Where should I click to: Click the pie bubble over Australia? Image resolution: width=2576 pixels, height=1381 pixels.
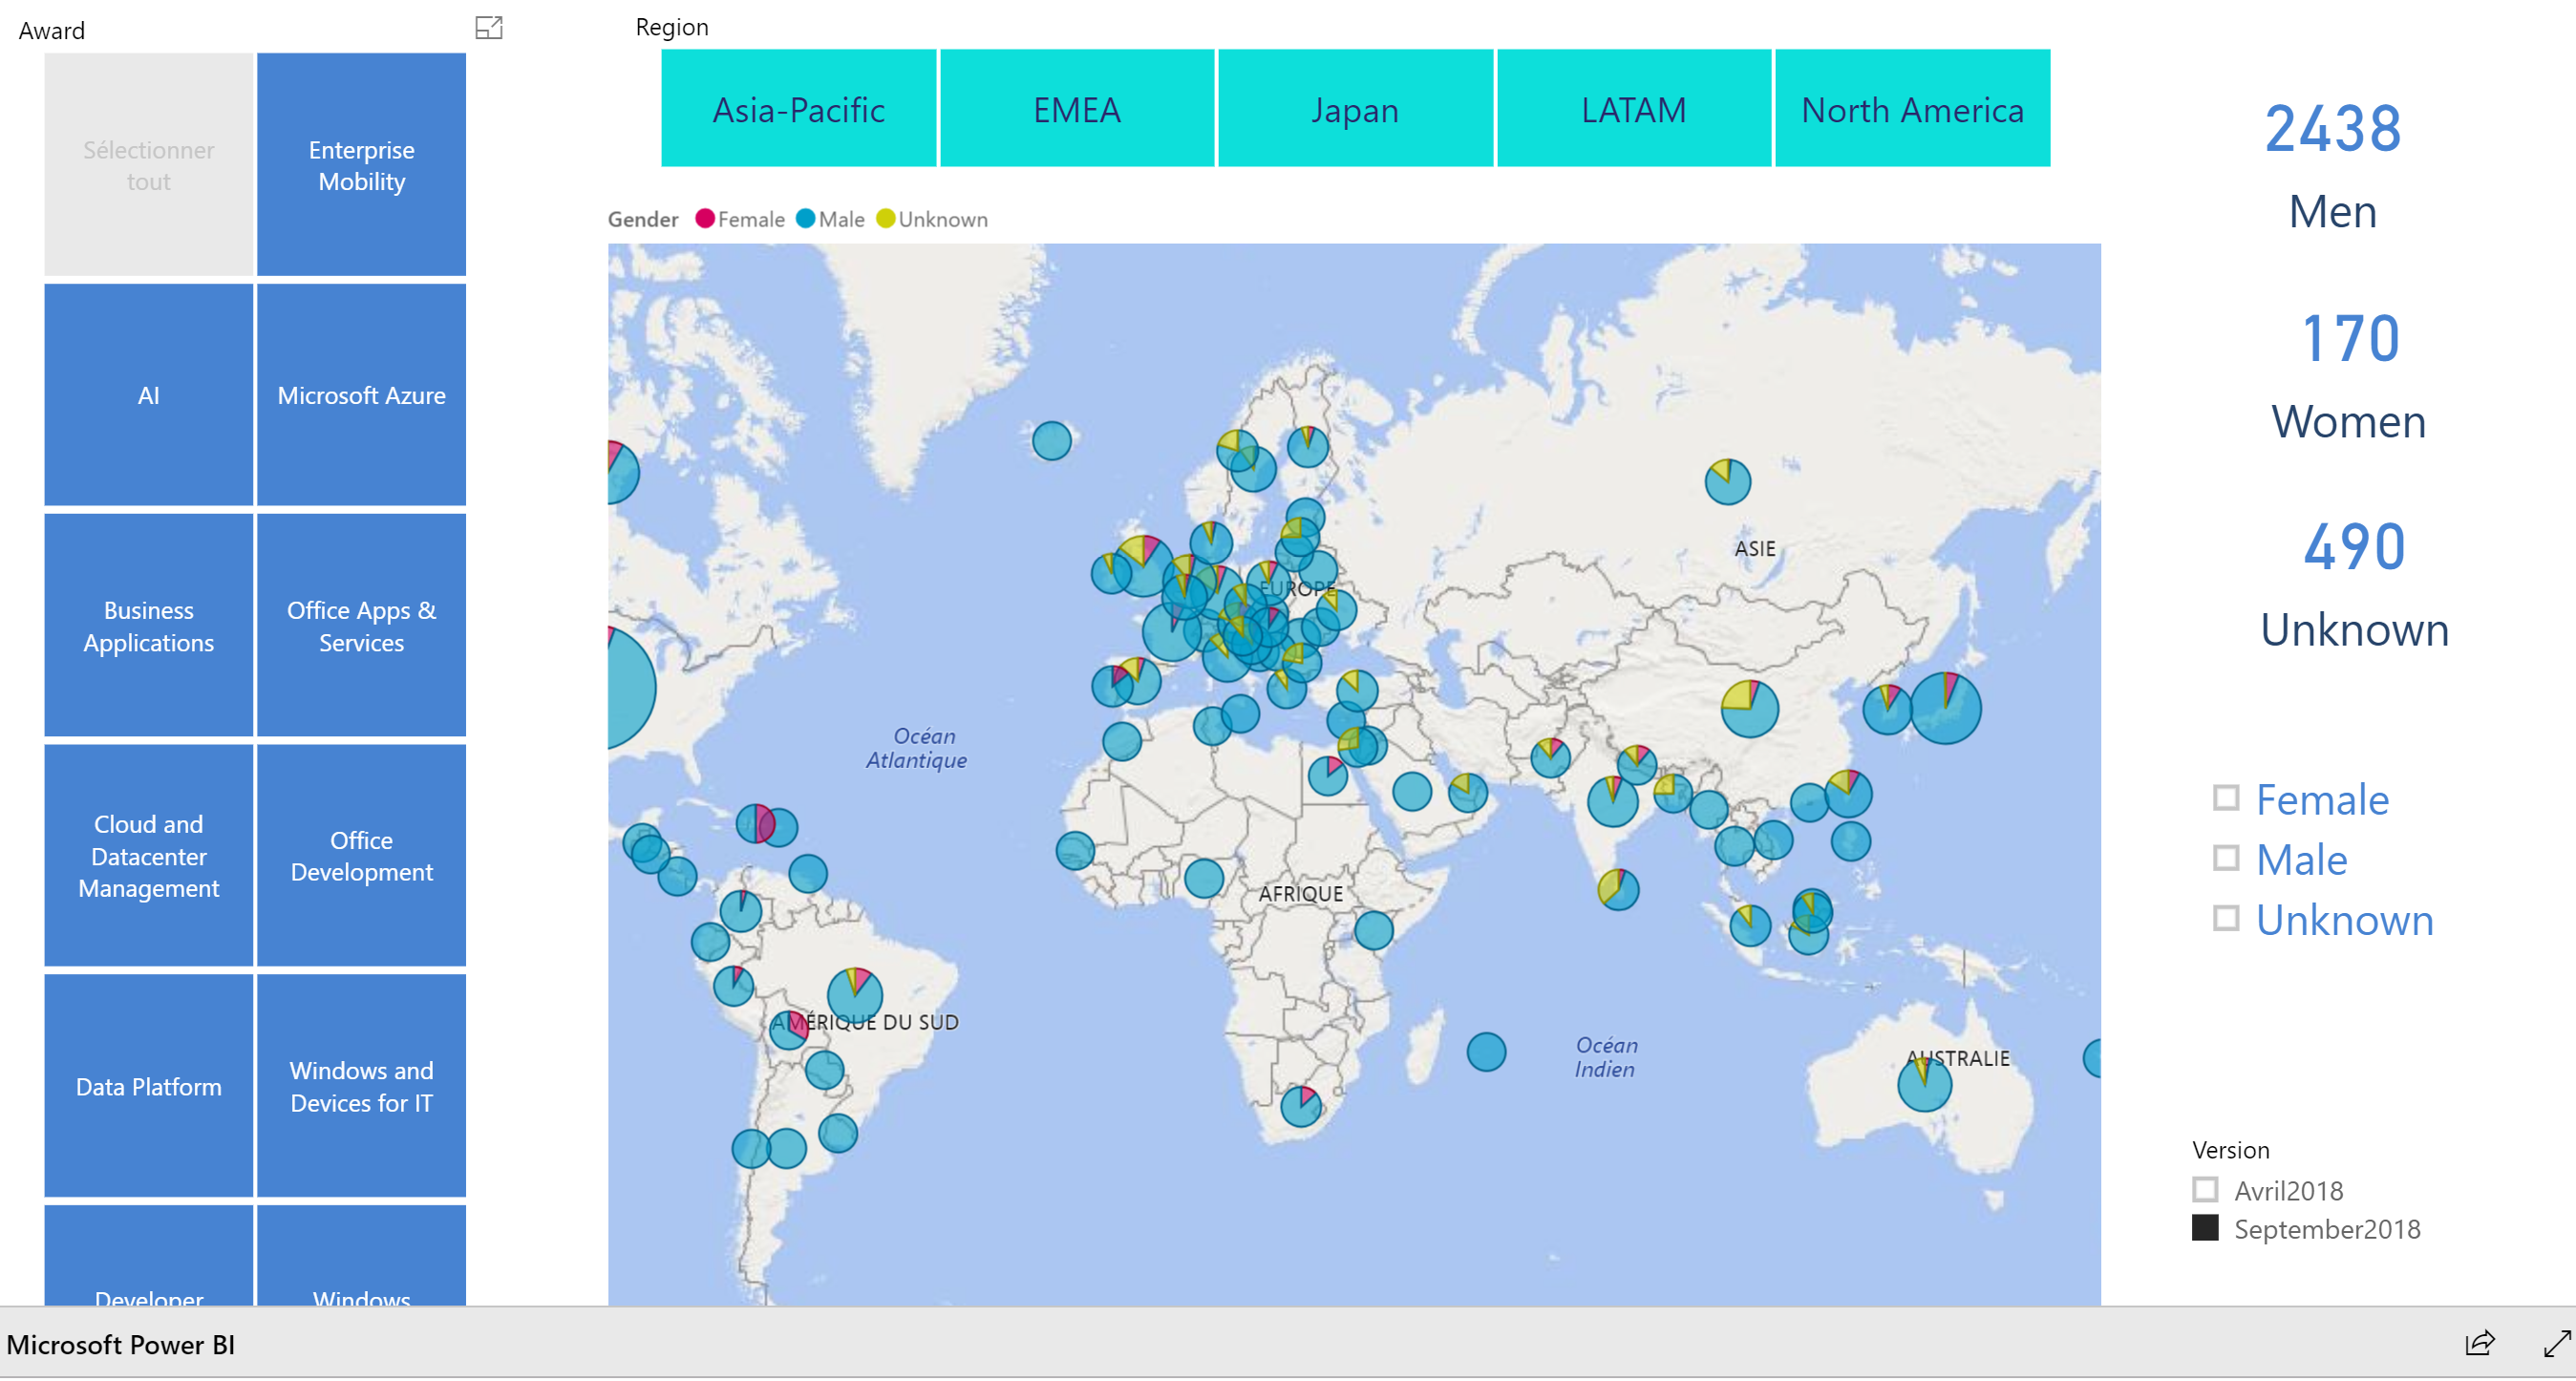[x=1924, y=1084]
